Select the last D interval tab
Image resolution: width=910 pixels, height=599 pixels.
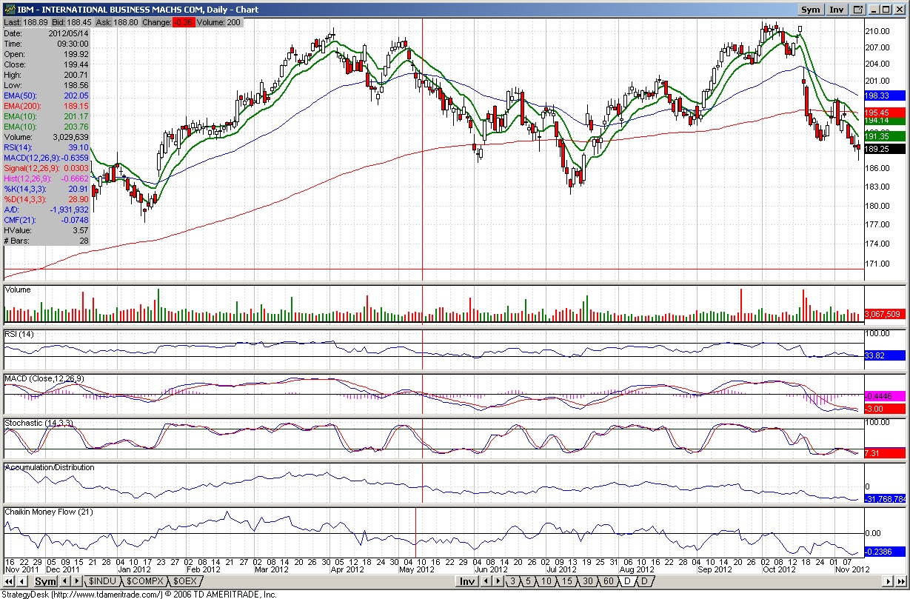tap(645, 581)
